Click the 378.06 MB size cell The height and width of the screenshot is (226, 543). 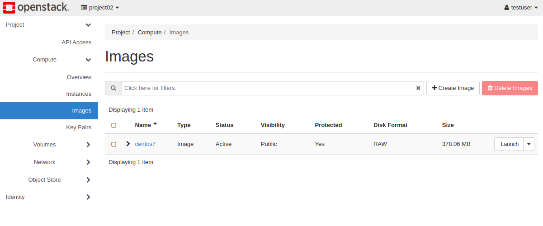(x=456, y=144)
